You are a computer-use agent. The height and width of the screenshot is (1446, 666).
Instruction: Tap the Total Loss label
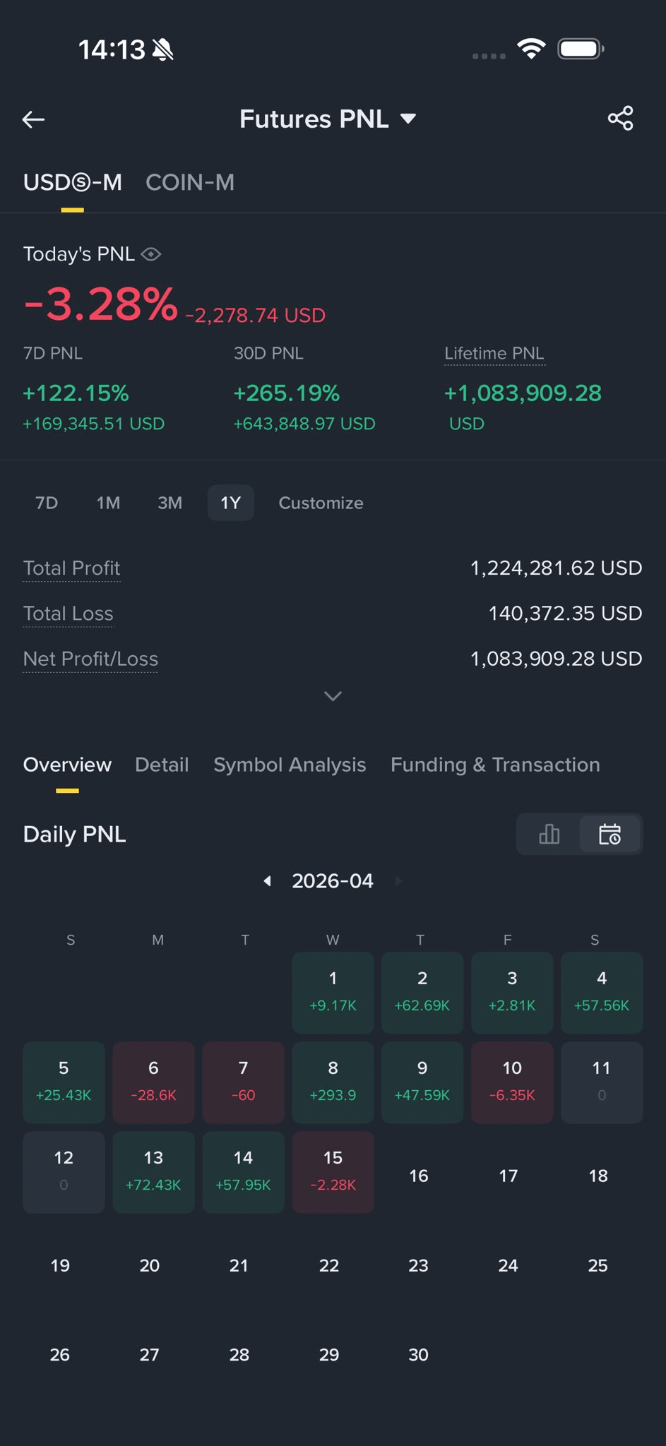[69, 614]
